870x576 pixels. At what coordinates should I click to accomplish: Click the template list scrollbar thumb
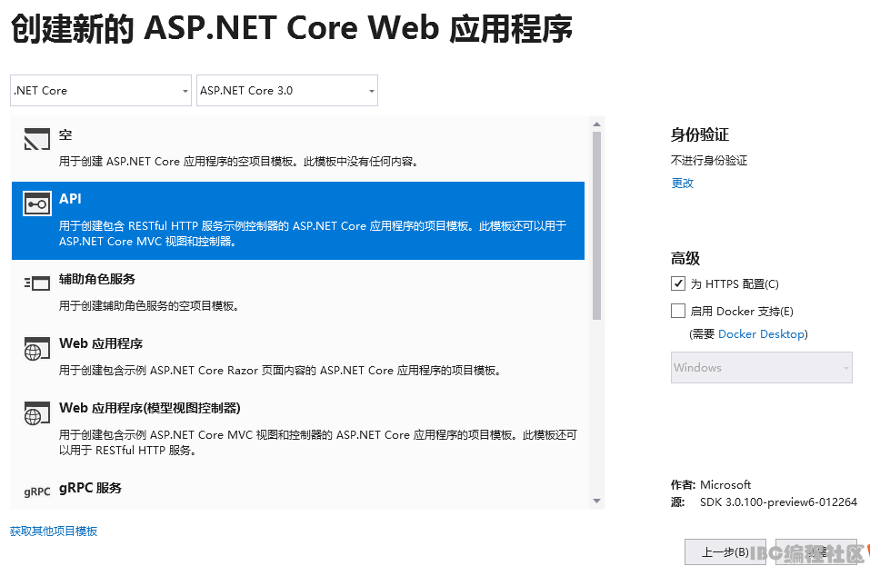(x=597, y=225)
